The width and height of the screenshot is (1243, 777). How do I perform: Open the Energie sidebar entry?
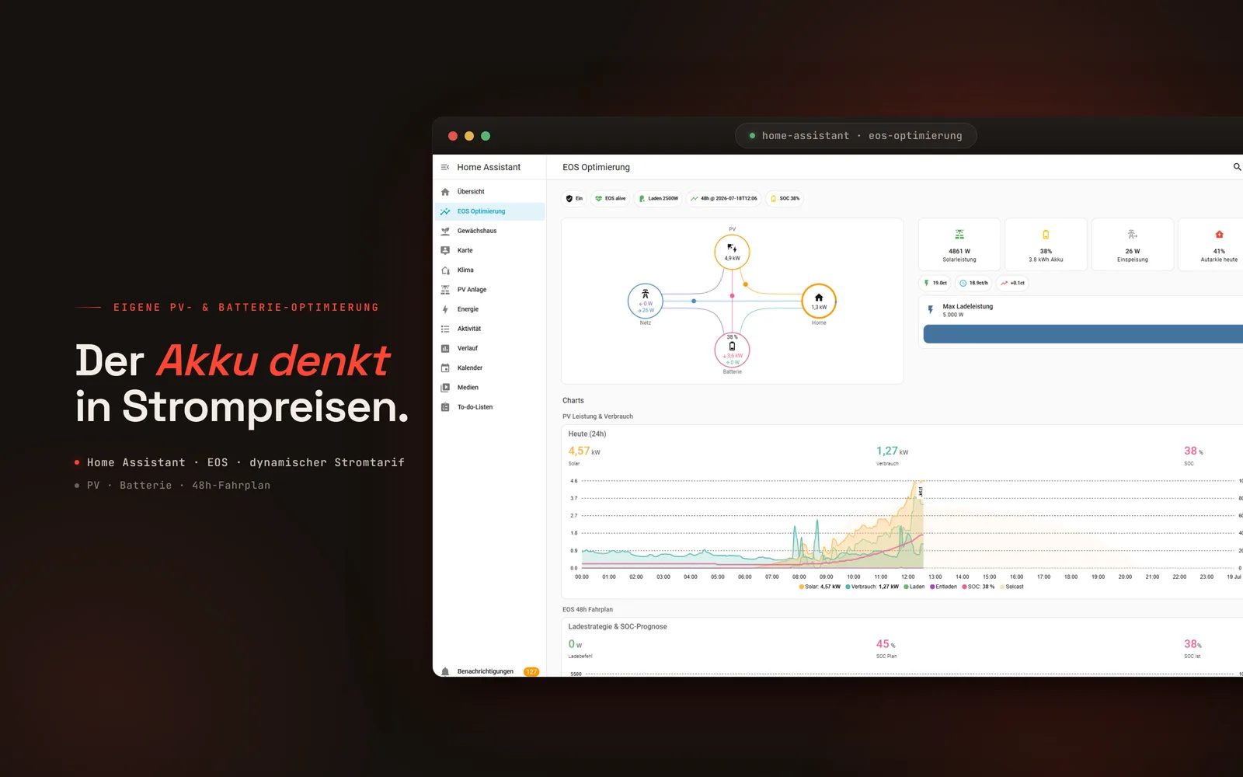pyautogui.click(x=489, y=309)
